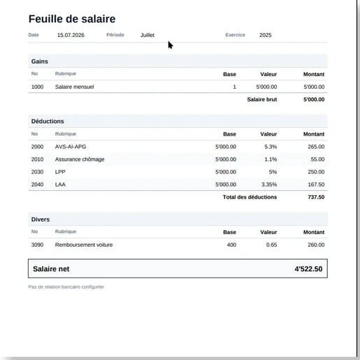Select the 'LPP' row label
Viewport: 360px width, 360px height.
[x=60, y=172]
